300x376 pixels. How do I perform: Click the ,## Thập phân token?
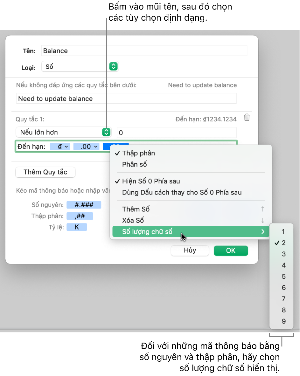tap(80, 216)
